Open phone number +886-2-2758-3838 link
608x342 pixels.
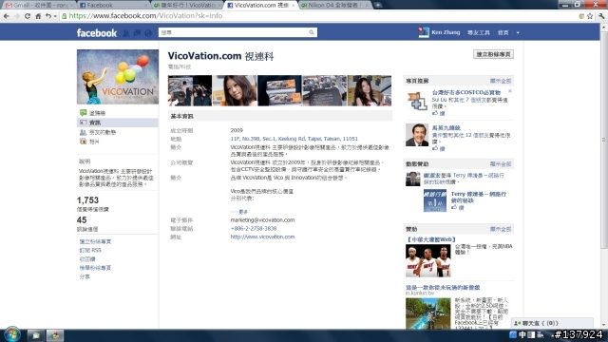[254, 228]
